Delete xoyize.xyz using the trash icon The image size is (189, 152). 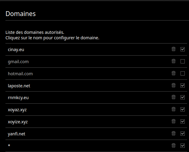[x=174, y=121]
